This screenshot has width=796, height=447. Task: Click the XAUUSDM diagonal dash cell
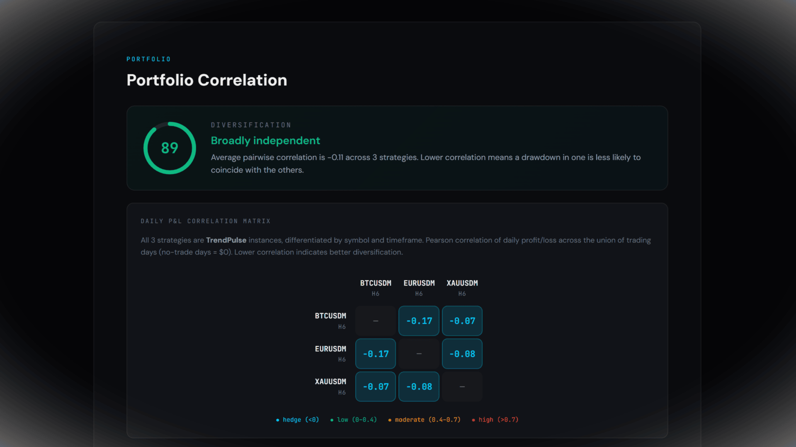462,387
